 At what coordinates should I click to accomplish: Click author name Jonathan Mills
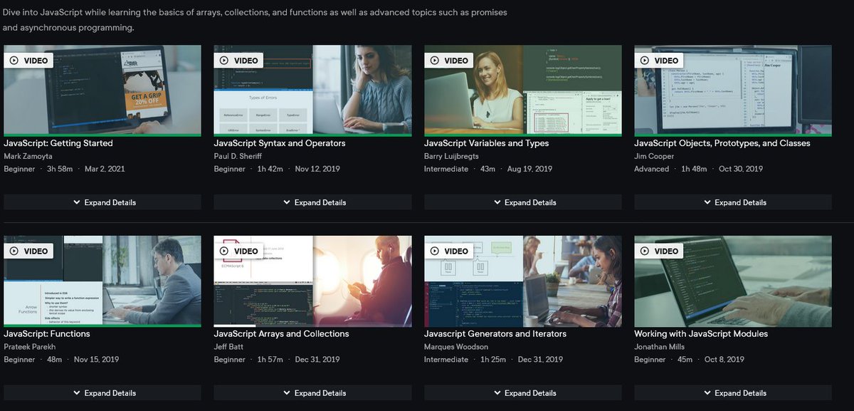click(660, 347)
